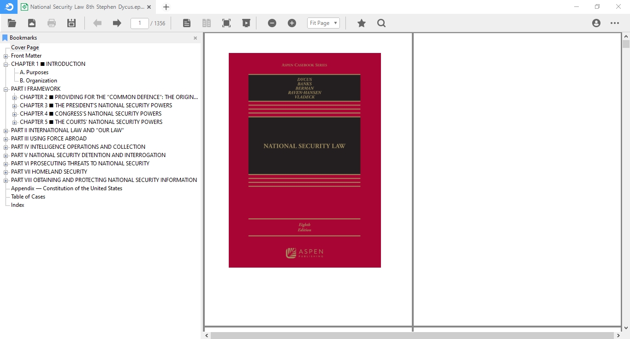
Task: Go to the next page with the right arrow
Action: click(x=117, y=23)
